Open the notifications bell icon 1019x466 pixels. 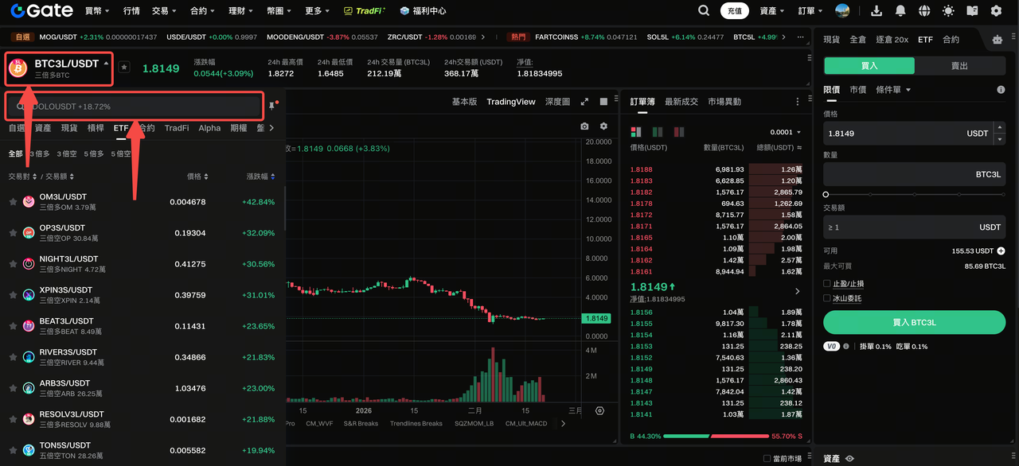click(x=900, y=11)
